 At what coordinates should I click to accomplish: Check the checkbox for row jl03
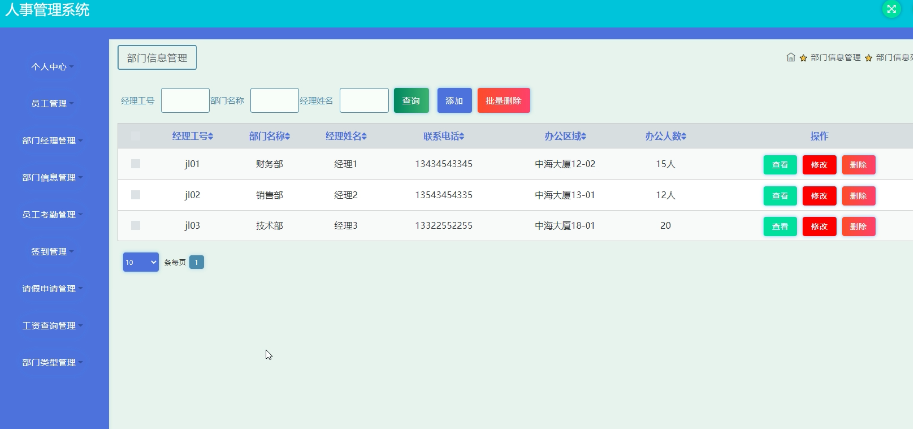(135, 225)
